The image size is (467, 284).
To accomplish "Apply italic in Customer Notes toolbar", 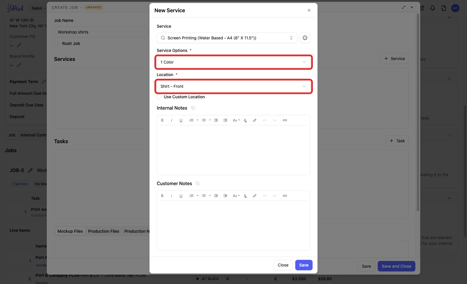I will [172, 196].
